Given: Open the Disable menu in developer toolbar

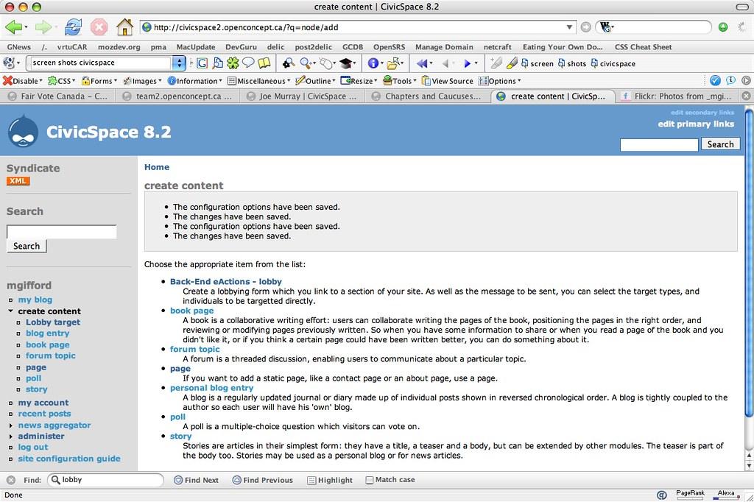Looking at the screenshot, I should coord(22,81).
